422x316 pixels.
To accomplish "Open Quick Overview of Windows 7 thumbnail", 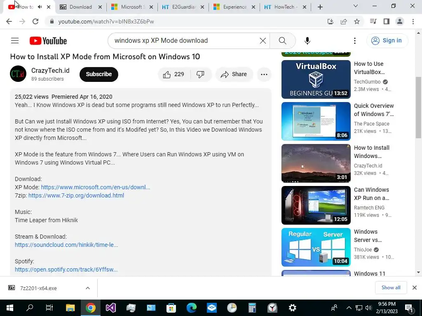I will [316, 121].
